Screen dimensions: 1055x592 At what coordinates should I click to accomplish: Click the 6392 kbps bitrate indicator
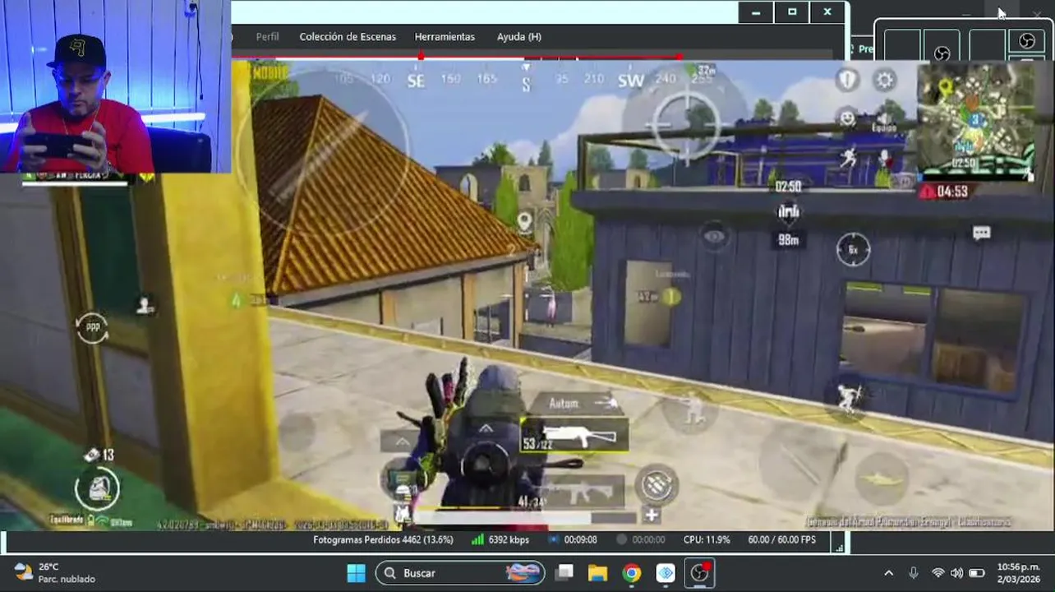tap(500, 540)
